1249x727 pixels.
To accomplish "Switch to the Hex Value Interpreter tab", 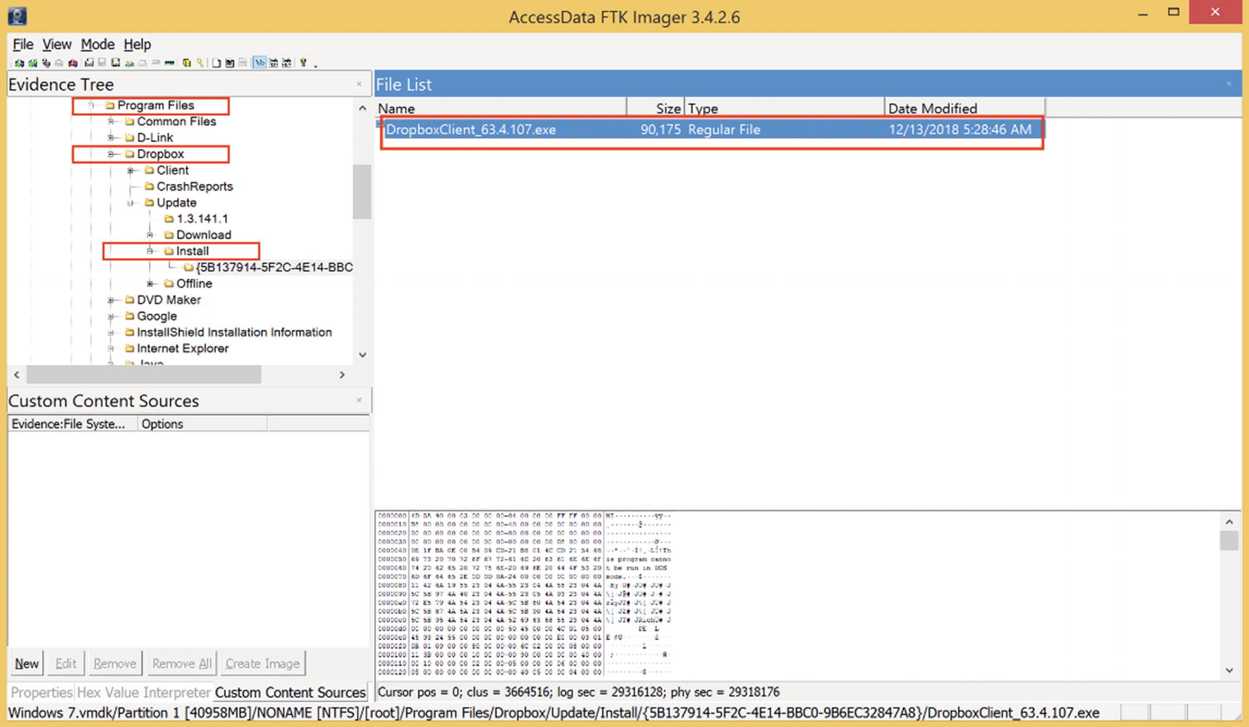I will click(x=143, y=692).
